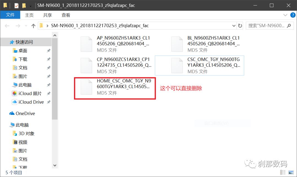Select the CP_N9600ZCS1ARK3 MD5 file
Screen dimensions: 297x177
click(116, 66)
